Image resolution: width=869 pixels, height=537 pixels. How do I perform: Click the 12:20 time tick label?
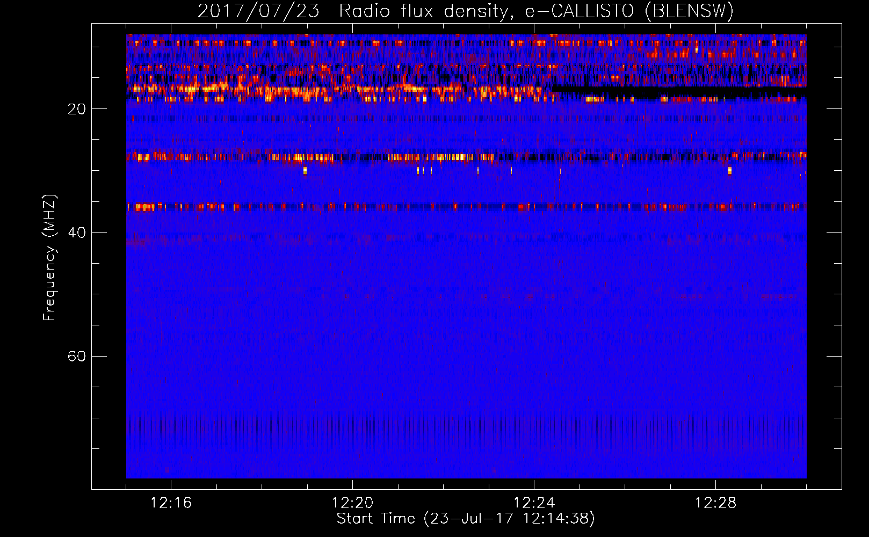(x=352, y=503)
